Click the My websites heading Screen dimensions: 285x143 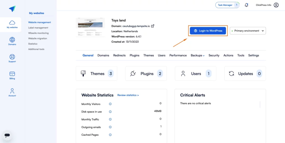pos(36,13)
